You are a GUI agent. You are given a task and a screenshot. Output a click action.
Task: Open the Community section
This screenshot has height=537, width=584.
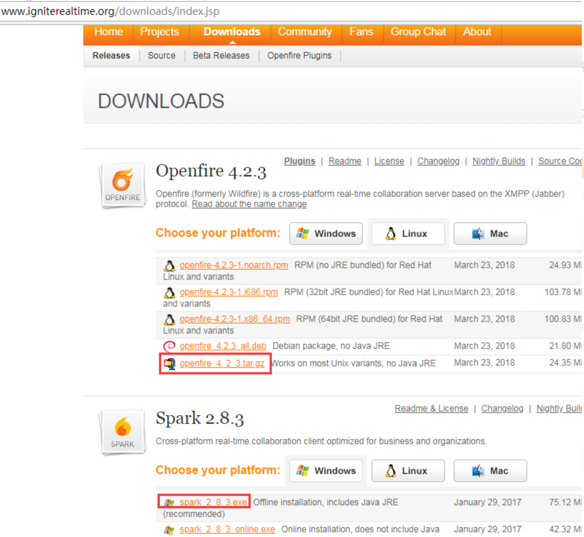click(305, 32)
